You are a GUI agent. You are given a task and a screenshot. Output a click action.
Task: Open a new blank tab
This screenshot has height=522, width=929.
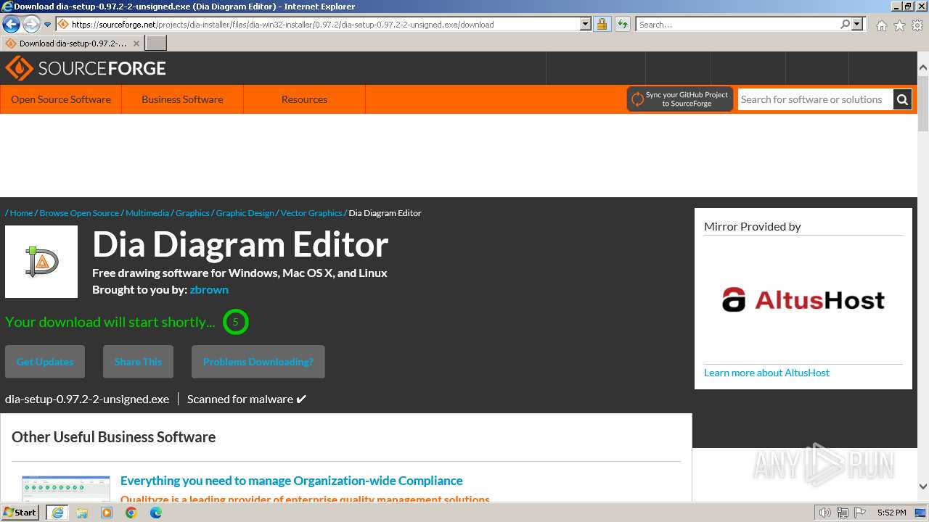(x=156, y=43)
